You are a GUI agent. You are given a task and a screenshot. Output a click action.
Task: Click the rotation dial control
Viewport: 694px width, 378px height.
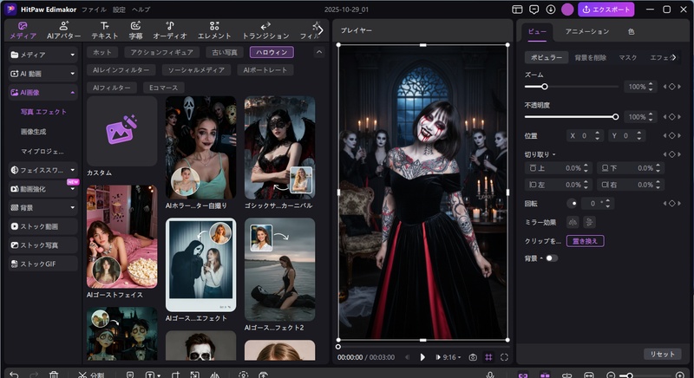pos(572,204)
